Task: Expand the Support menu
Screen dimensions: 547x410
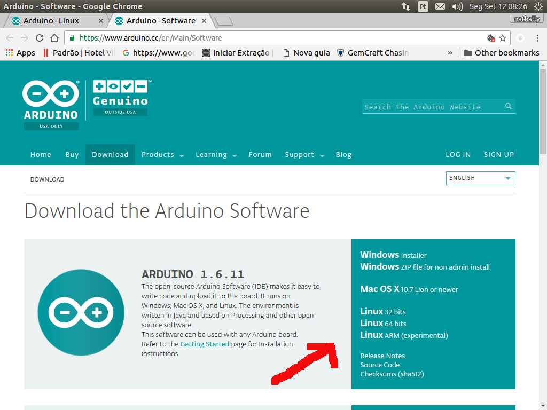Action: click(x=300, y=154)
